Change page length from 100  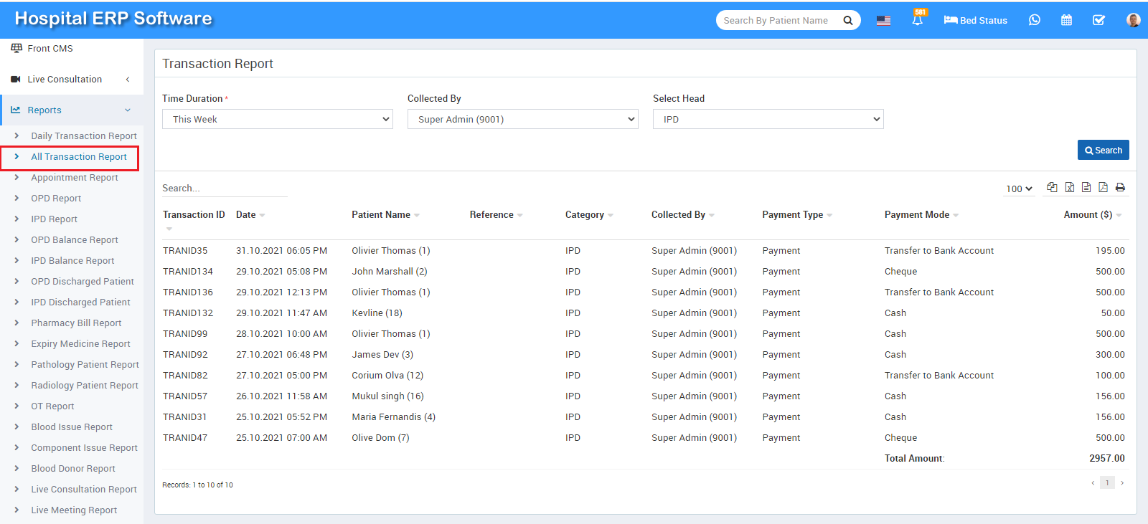click(x=1019, y=189)
